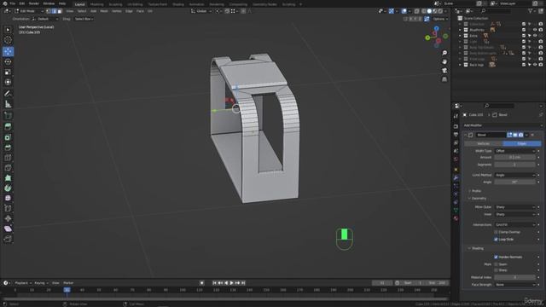Viewport: 546px width, 307px height.
Task: Activate the Loop Cut tool
Action: point(8,158)
